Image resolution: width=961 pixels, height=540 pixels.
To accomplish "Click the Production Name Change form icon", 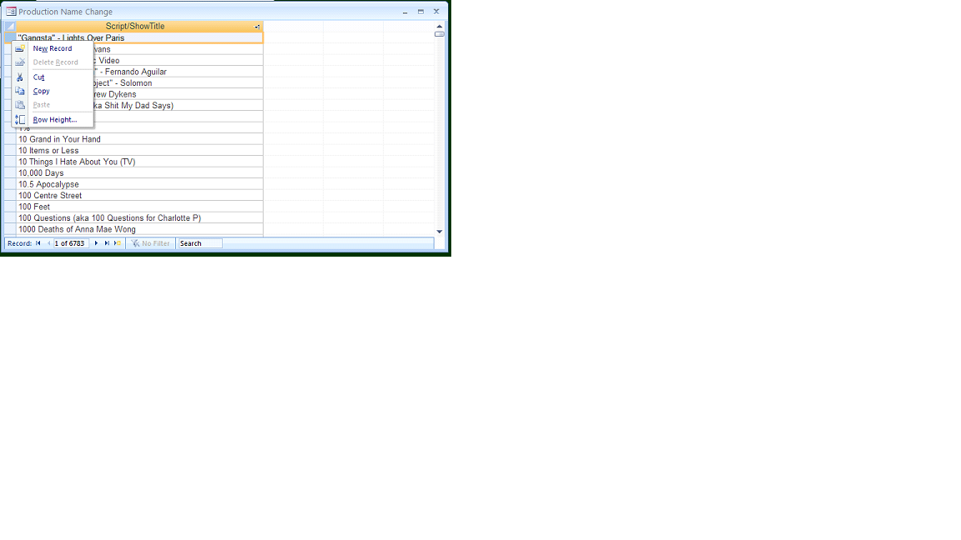I will coord(11,12).
